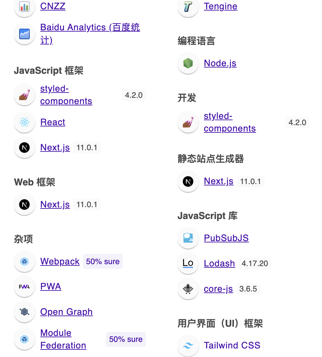Screen dimensions: 322x357
Task: Open Next.js link under JavaScript 框架
Action: (x=55, y=148)
